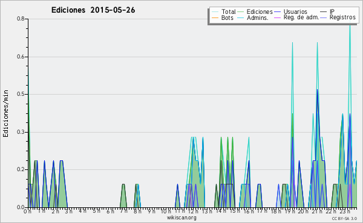Click the Admins. legend color line
The image size is (363, 223).
tap(241, 17)
